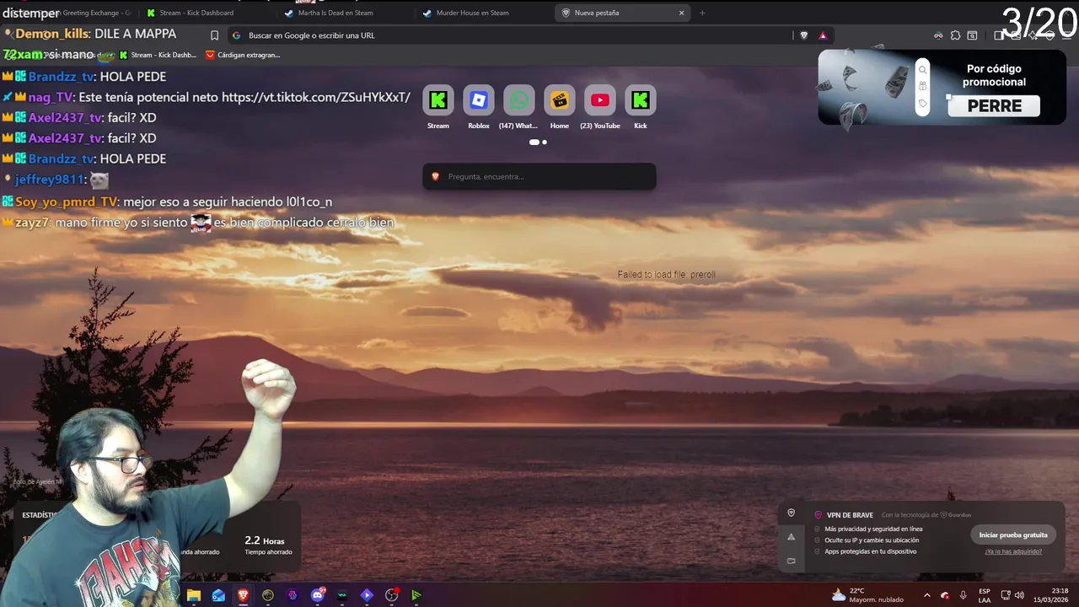Select the camera icon in the widget card
Screen dimensions: 1079x607
click(x=791, y=561)
